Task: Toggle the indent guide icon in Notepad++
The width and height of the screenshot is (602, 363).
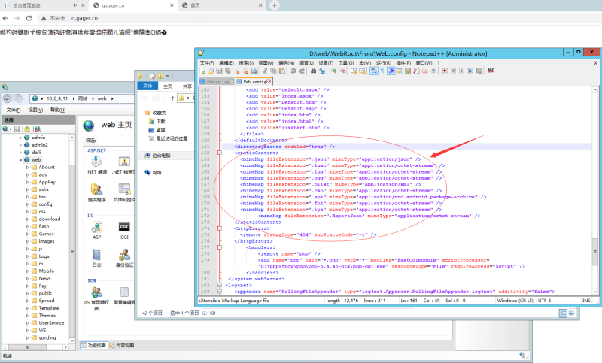Action: coord(391,71)
